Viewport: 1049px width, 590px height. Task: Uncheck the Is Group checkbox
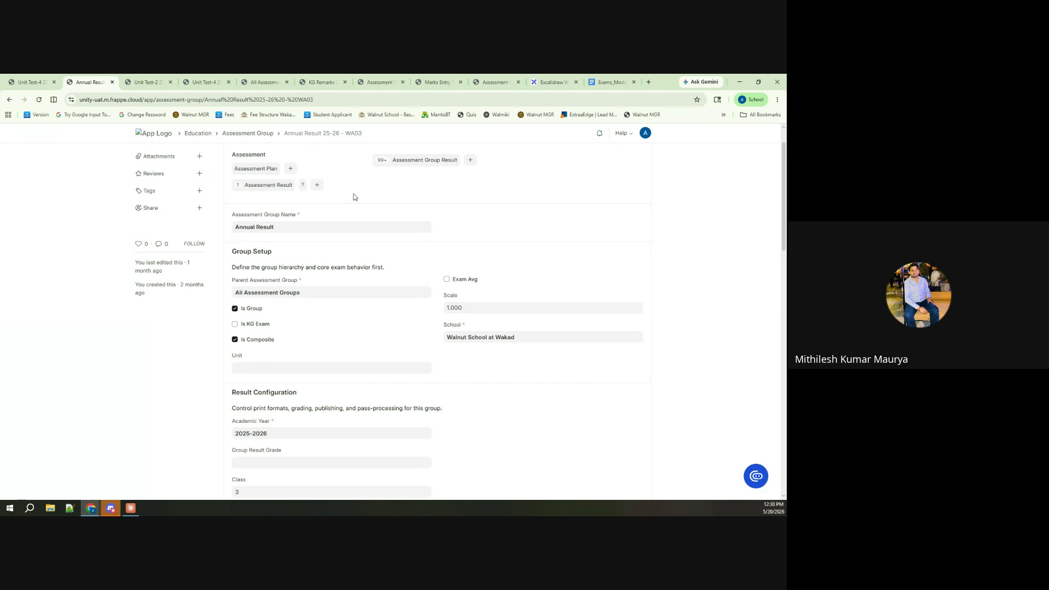[235, 309]
